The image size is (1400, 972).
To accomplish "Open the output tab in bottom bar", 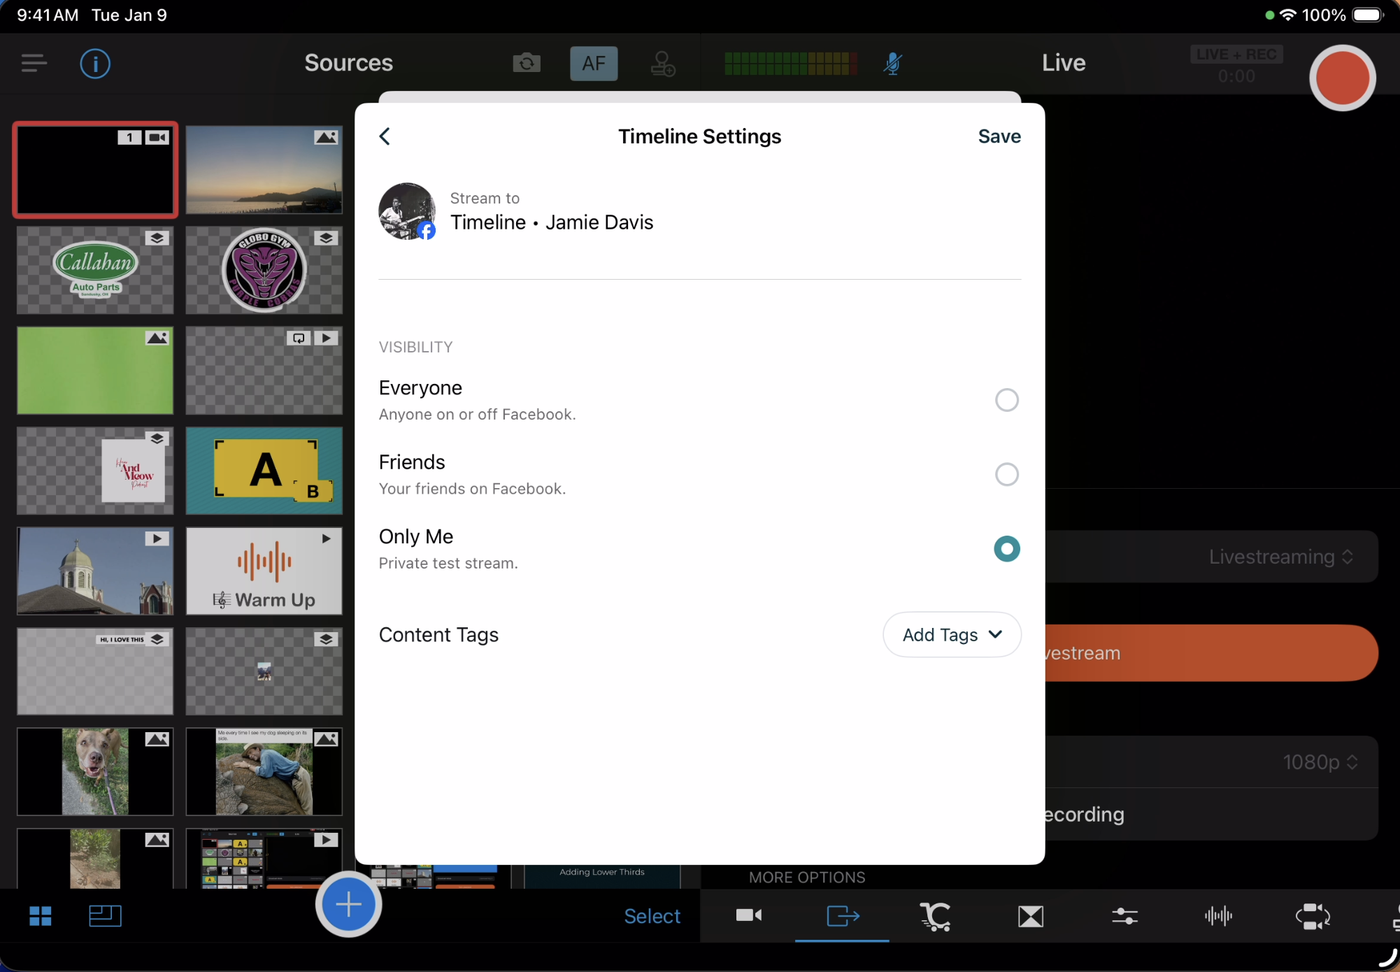I will pos(842,915).
